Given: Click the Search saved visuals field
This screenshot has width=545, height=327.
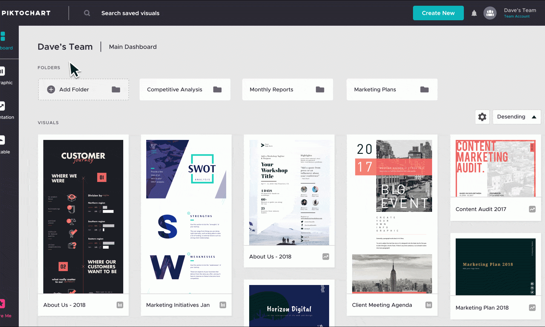Looking at the screenshot, I should 130,13.
